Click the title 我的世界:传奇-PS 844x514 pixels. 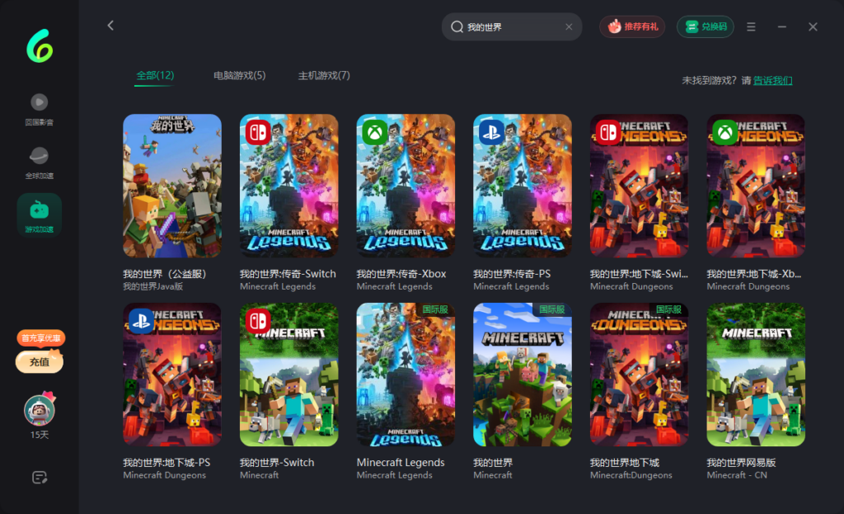tap(512, 274)
